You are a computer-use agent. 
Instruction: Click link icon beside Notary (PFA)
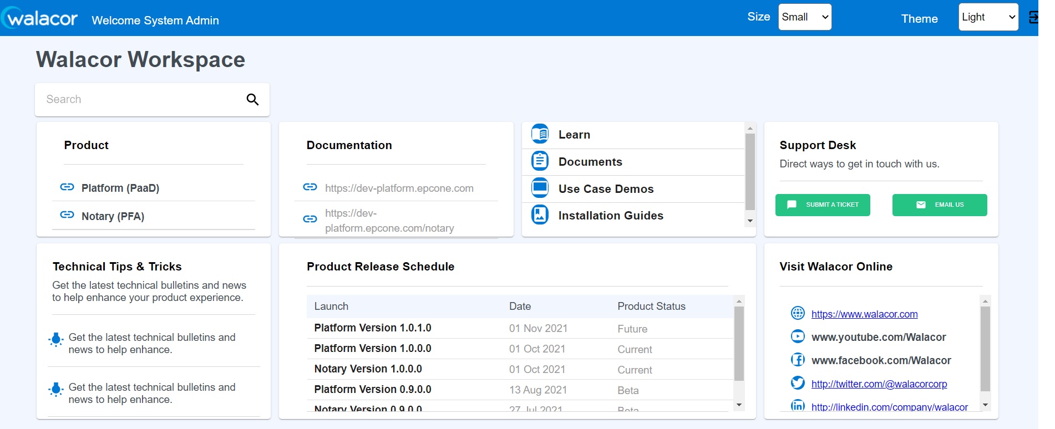pyautogui.click(x=67, y=214)
